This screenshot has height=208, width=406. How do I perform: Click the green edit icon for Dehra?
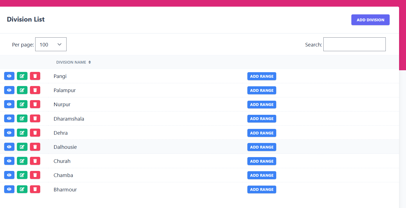(x=22, y=132)
